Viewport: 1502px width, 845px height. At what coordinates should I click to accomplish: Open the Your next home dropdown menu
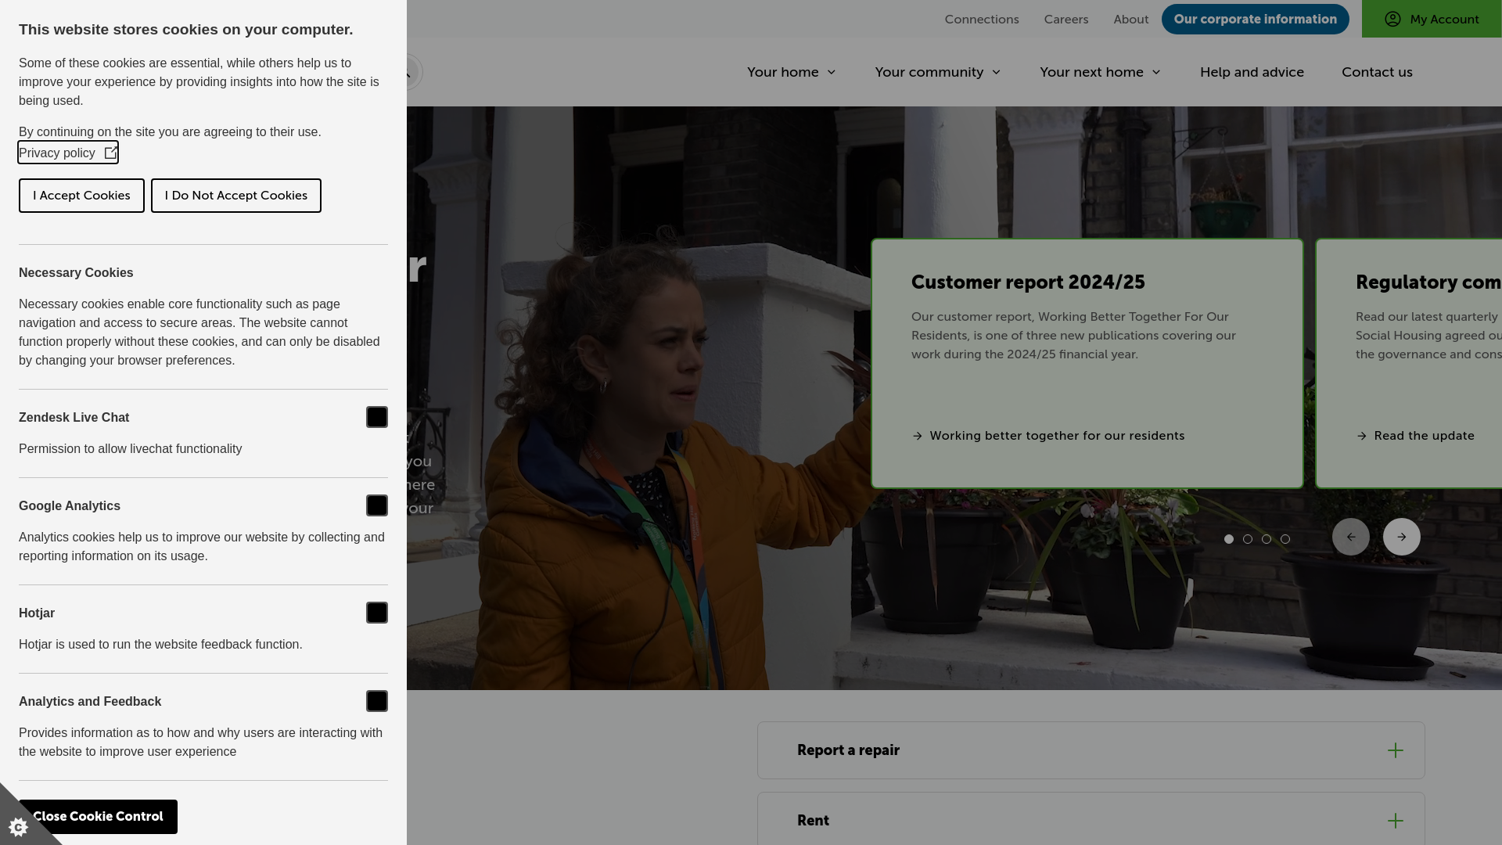point(1101,72)
